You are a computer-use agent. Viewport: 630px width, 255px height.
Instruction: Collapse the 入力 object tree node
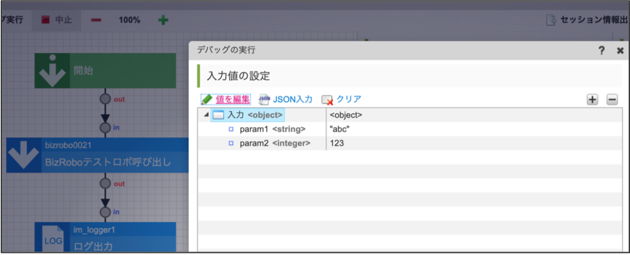point(206,115)
